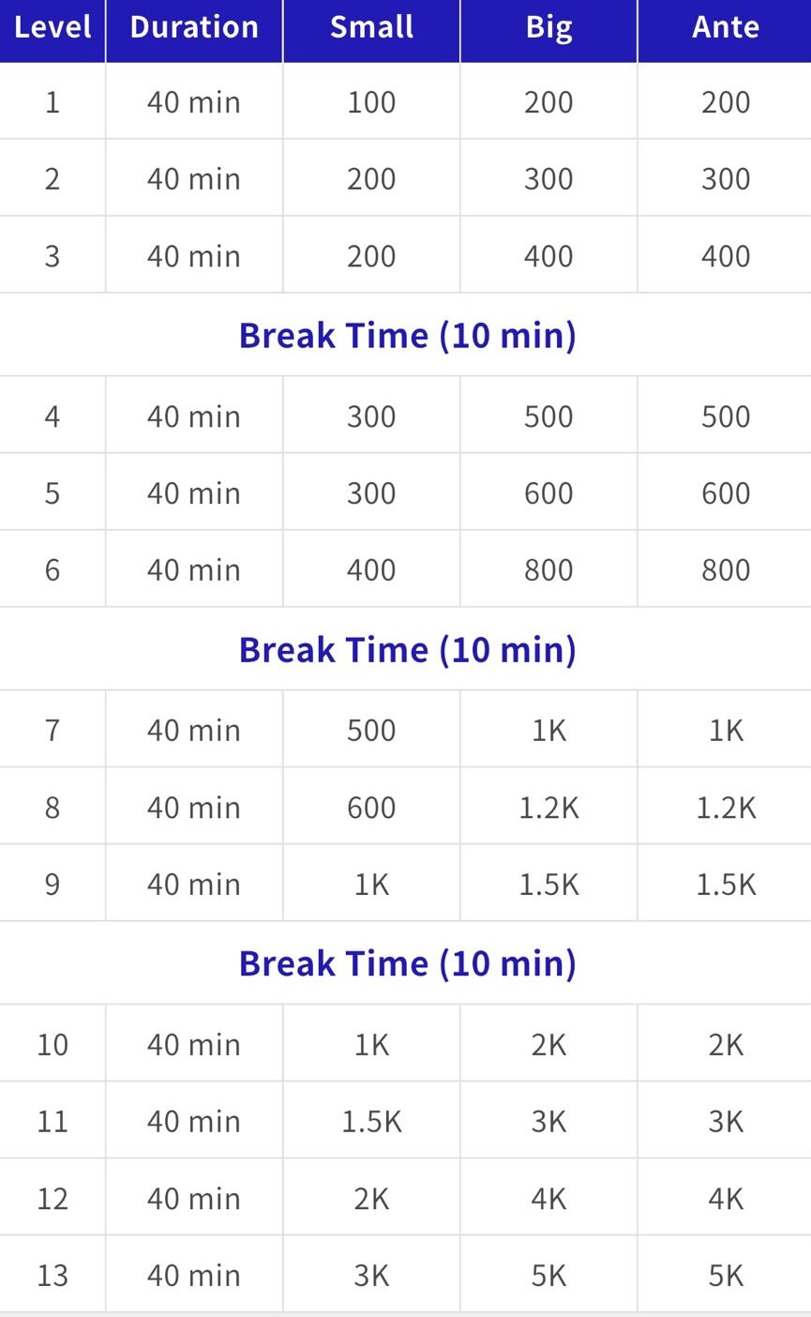The image size is (811, 1317).
Task: Click the Break Time row after level 3
Action: [407, 335]
